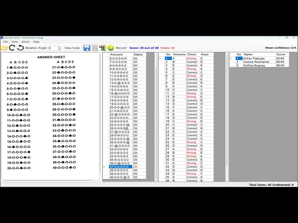298x223 pixels.
Task: Open the View Scale dropdown
Action: (x=73, y=48)
